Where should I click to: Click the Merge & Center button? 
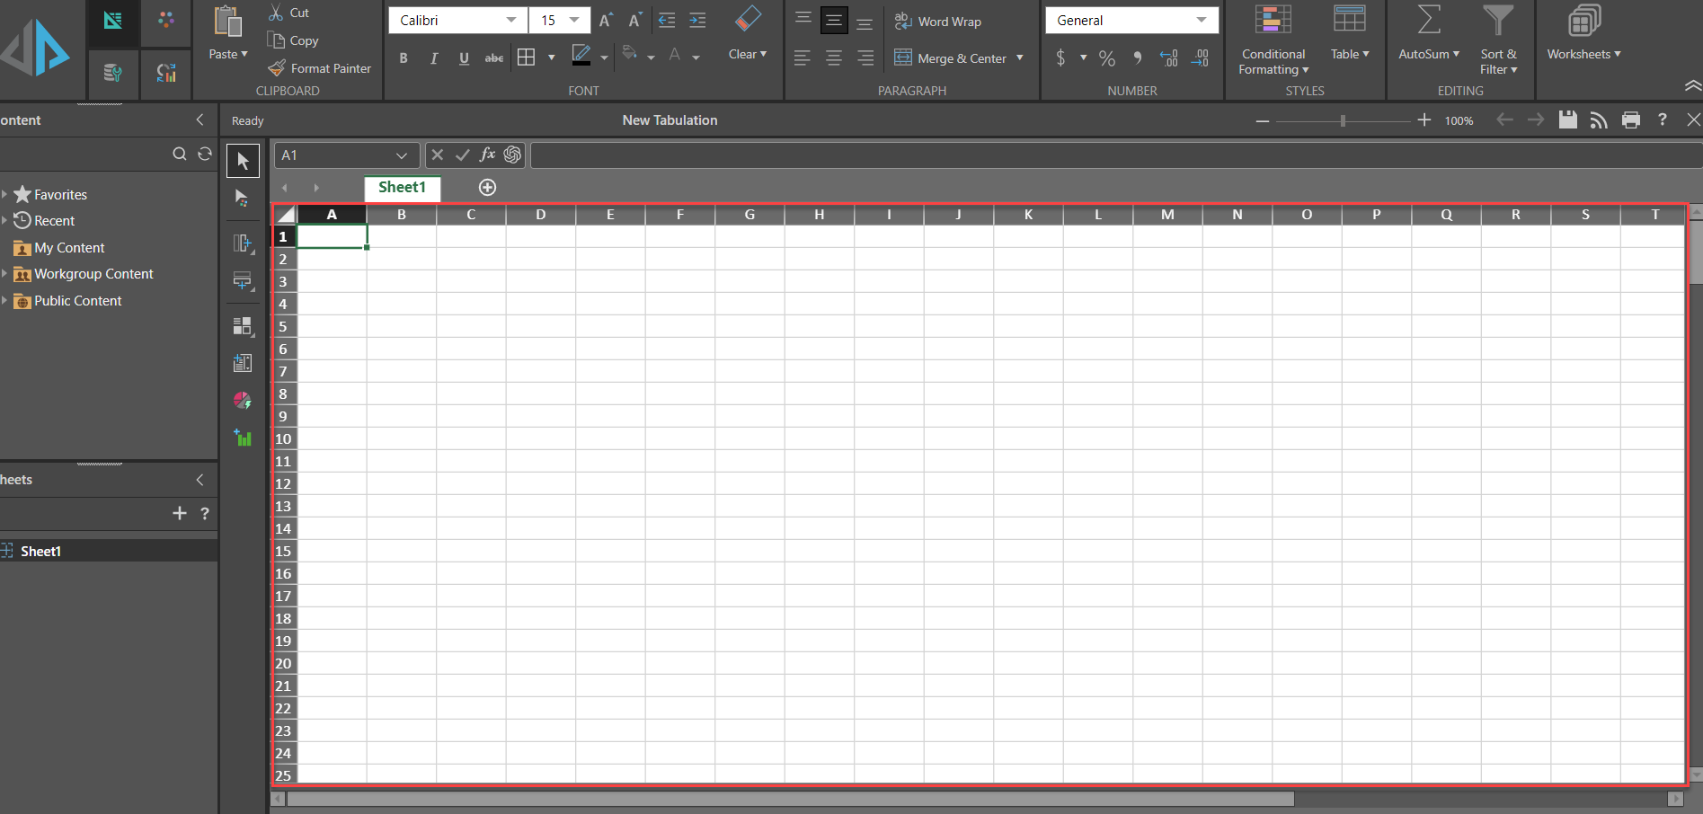(x=951, y=58)
